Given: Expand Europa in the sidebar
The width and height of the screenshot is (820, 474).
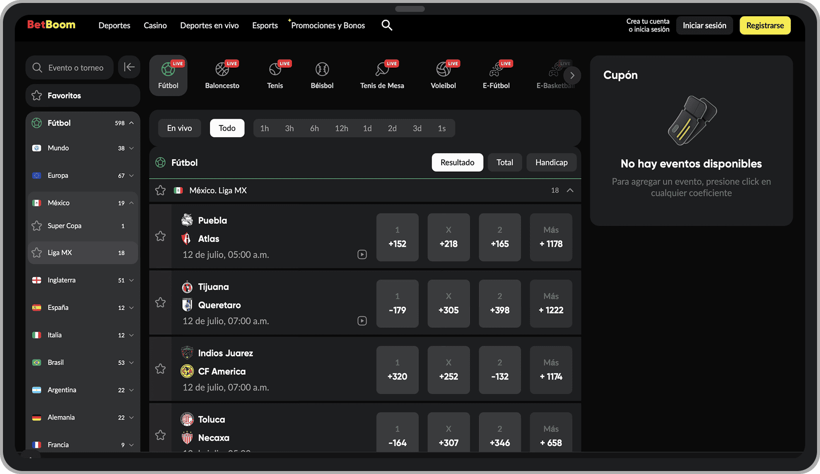Looking at the screenshot, I should tap(131, 176).
